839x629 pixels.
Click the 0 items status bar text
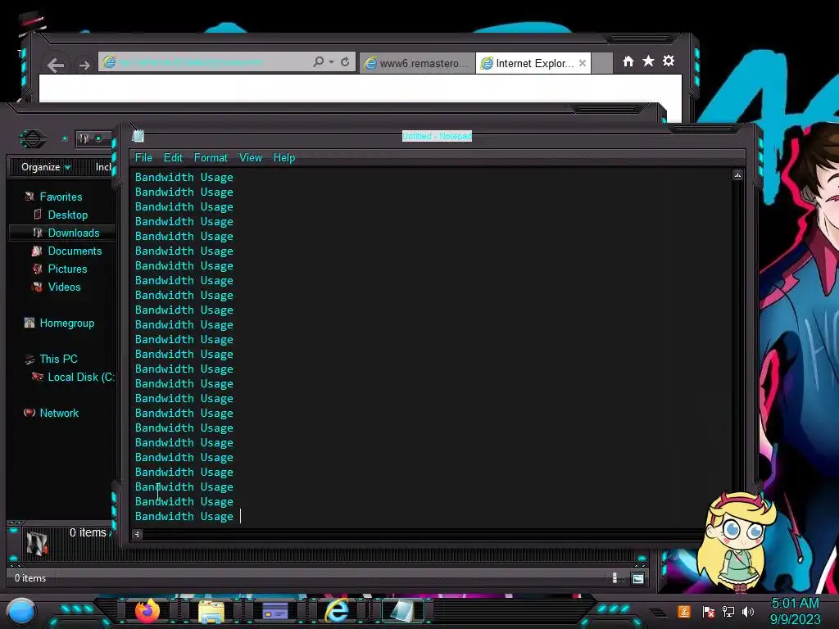click(x=30, y=578)
